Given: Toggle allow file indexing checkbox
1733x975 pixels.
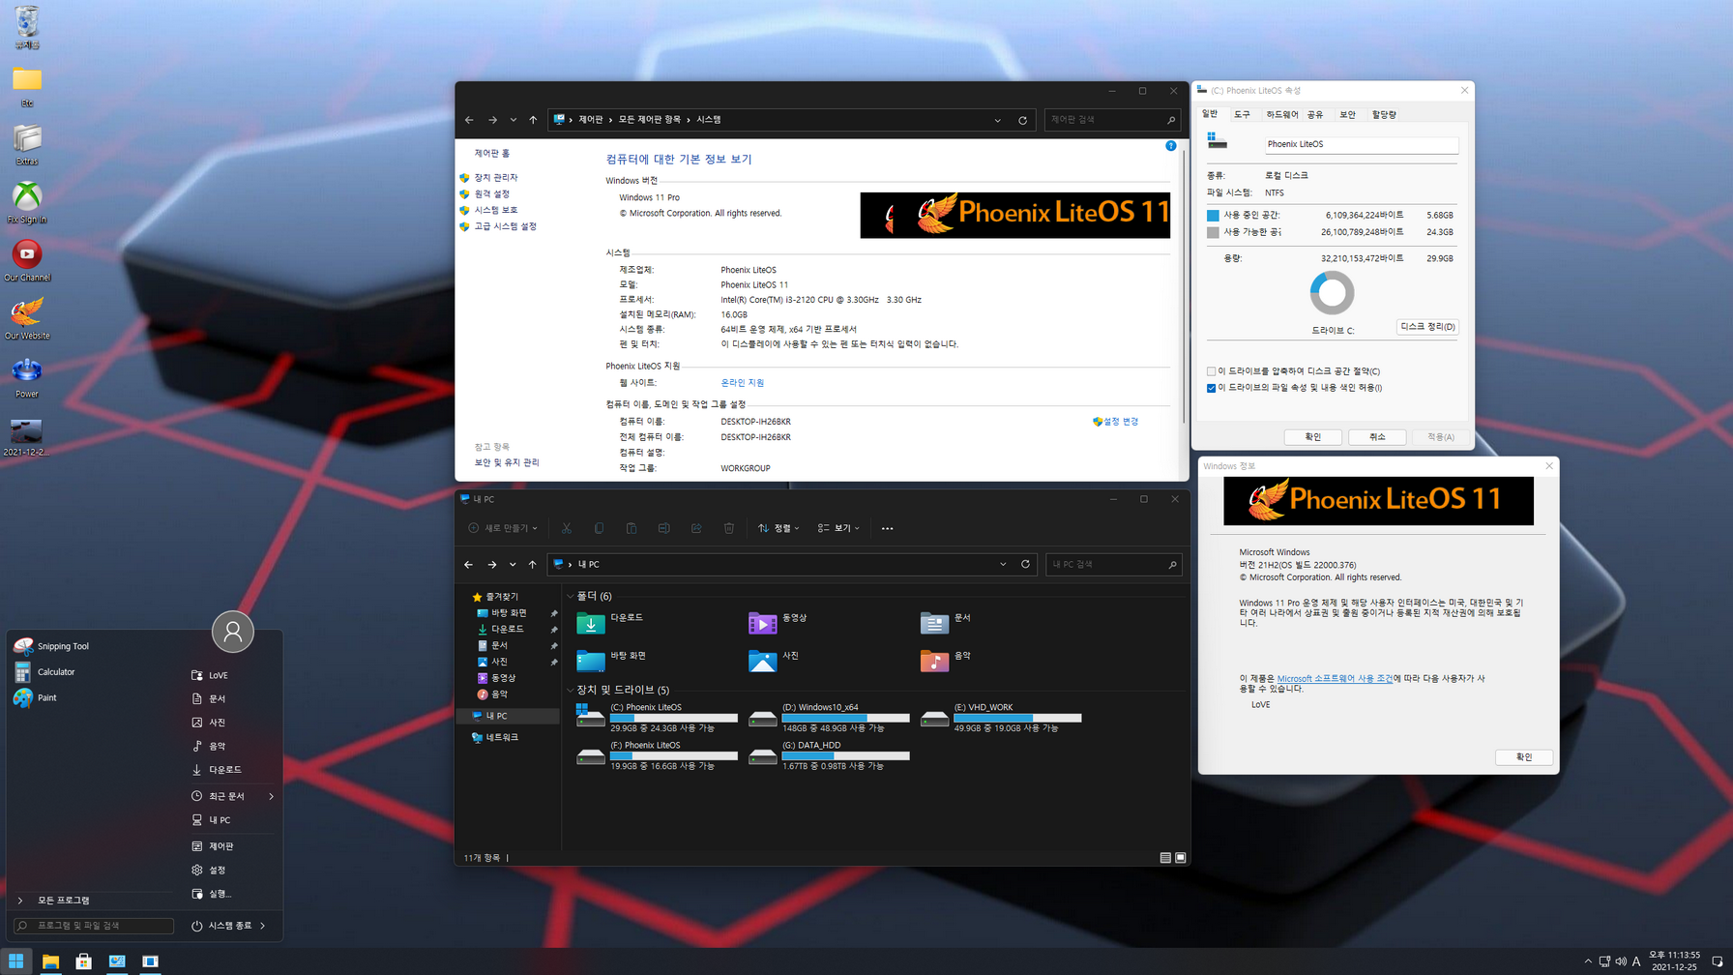Looking at the screenshot, I should tap(1211, 388).
